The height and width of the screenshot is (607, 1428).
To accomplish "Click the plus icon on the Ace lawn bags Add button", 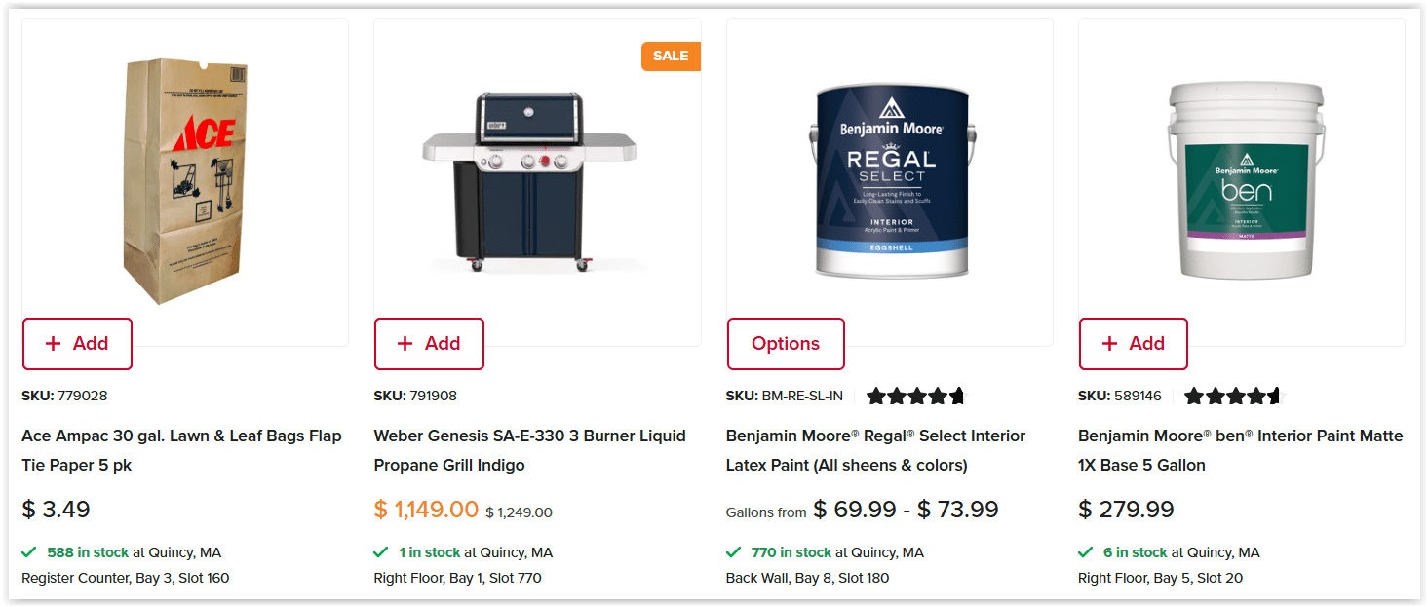I will pos(52,343).
